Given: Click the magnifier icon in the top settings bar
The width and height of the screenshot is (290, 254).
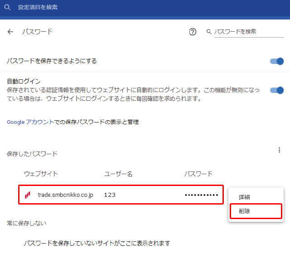Looking at the screenshot, I should click(7, 8).
